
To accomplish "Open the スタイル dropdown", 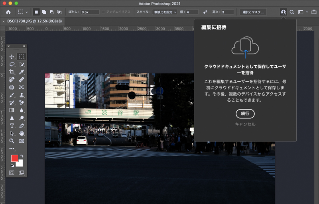I will coord(165,12).
